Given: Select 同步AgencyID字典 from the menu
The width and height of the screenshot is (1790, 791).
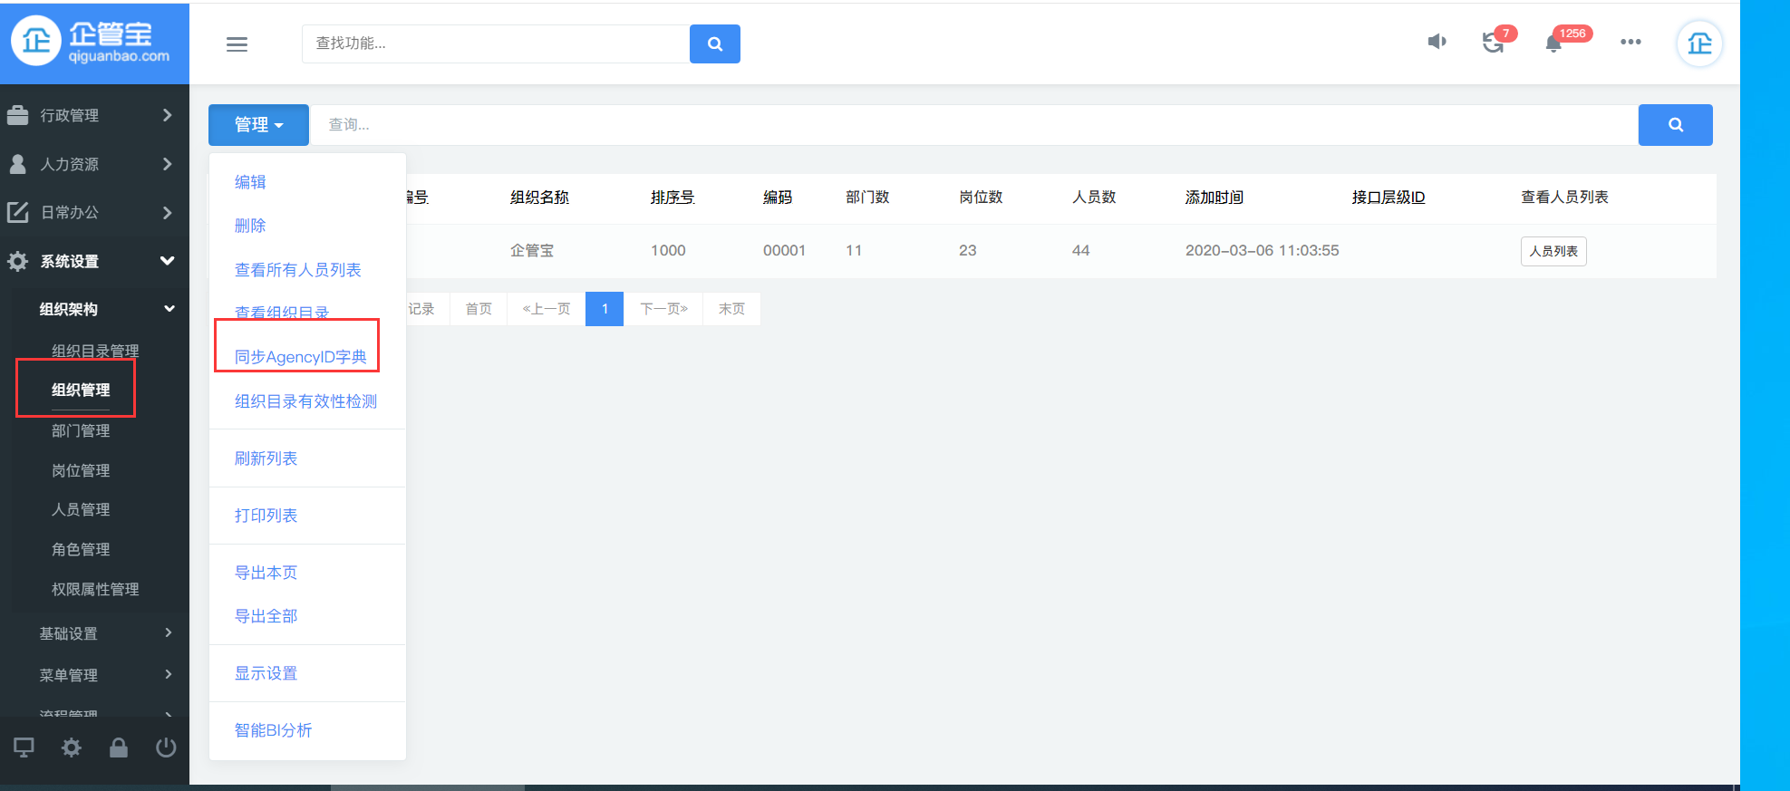Looking at the screenshot, I should click(300, 357).
